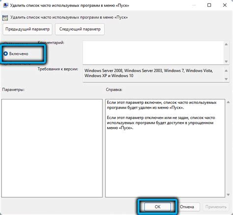The image size is (233, 215).
Task: Click the title bar policy editor icon
Action: 5,5
